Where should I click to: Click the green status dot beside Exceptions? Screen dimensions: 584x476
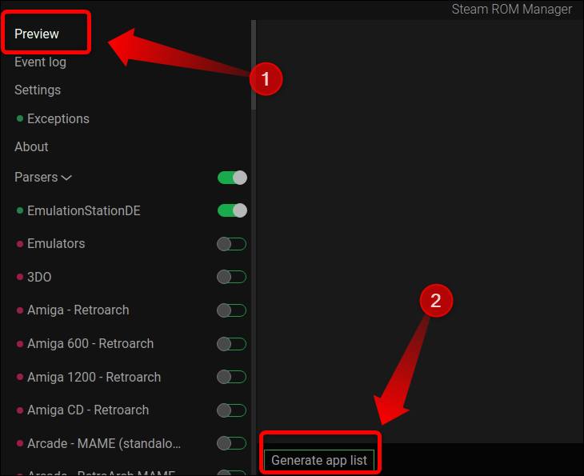[x=20, y=118]
